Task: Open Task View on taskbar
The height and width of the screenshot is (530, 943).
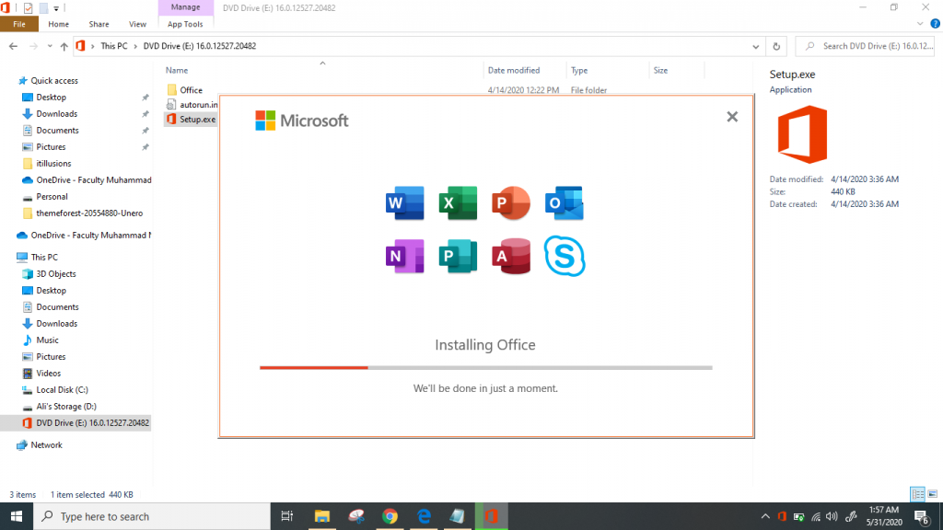Action: 287,516
